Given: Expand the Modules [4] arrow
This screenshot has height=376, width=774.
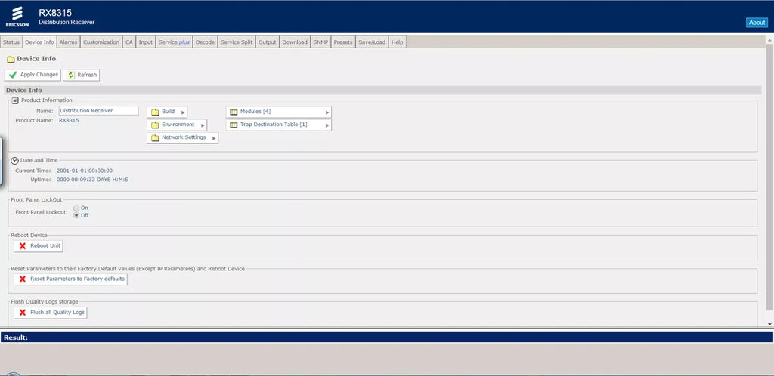Looking at the screenshot, I should 327,112.
